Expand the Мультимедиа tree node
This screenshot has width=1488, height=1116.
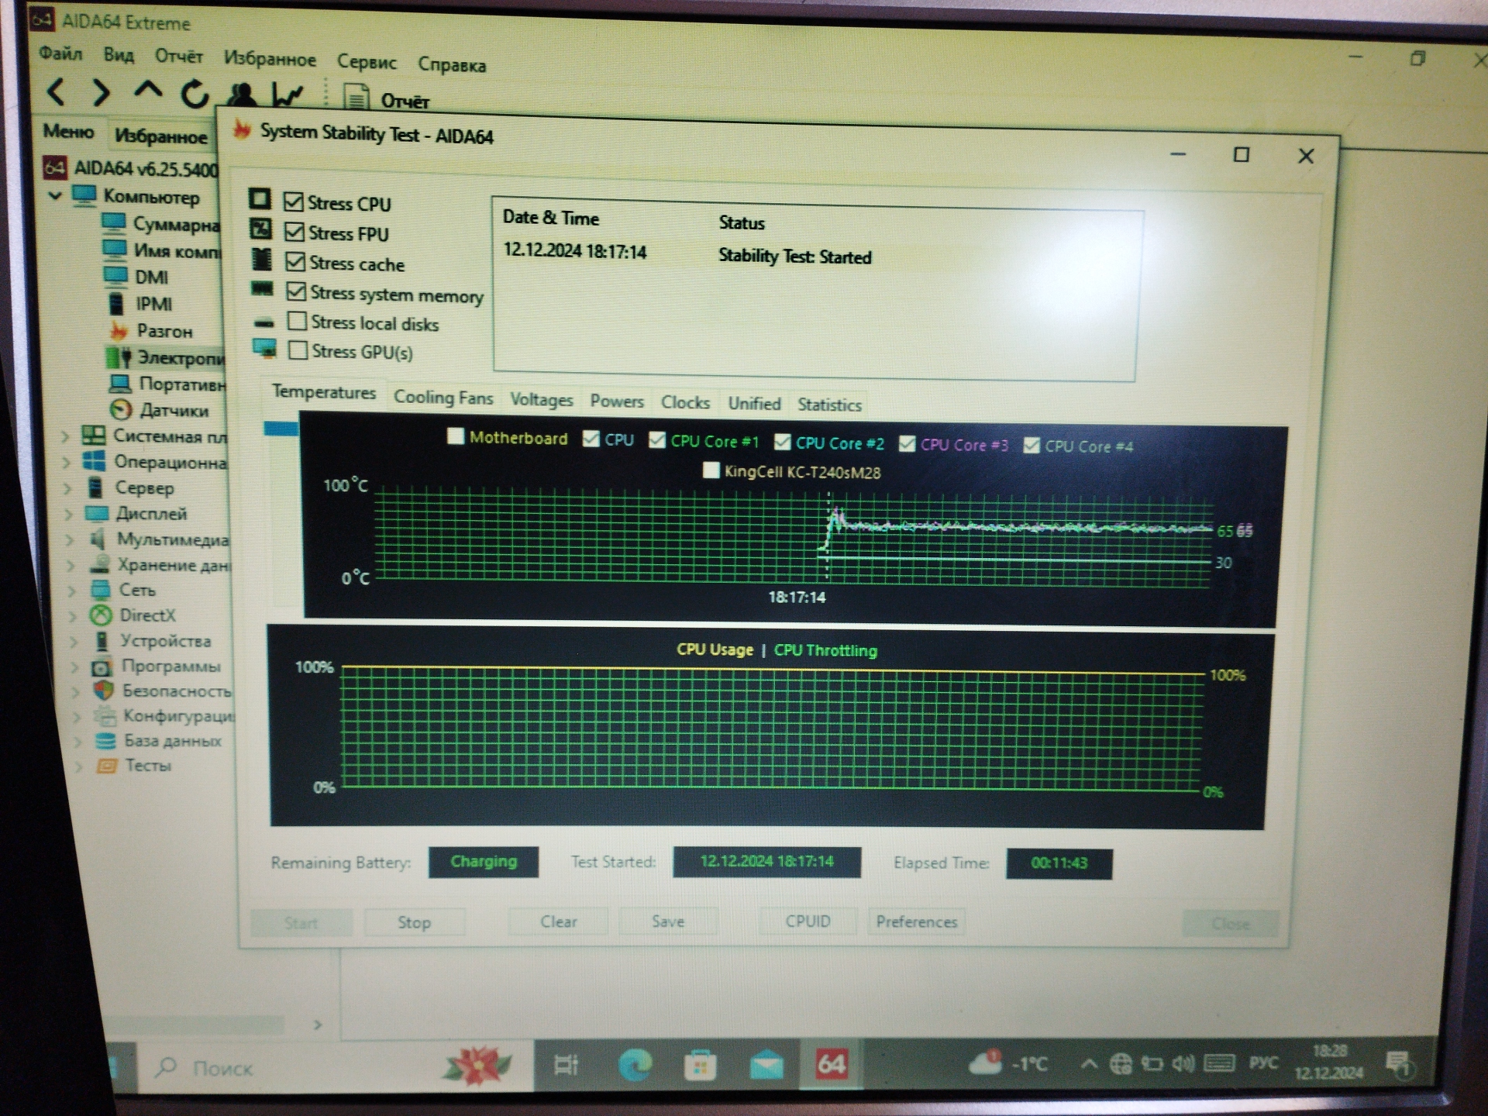70,539
